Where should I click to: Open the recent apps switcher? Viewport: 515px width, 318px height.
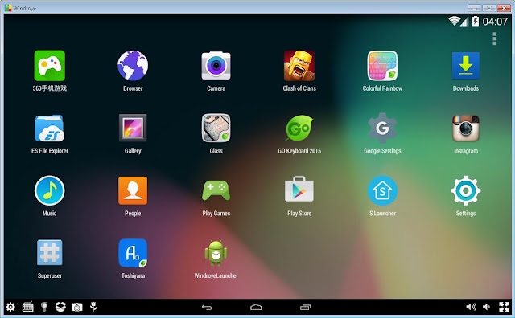click(306, 308)
